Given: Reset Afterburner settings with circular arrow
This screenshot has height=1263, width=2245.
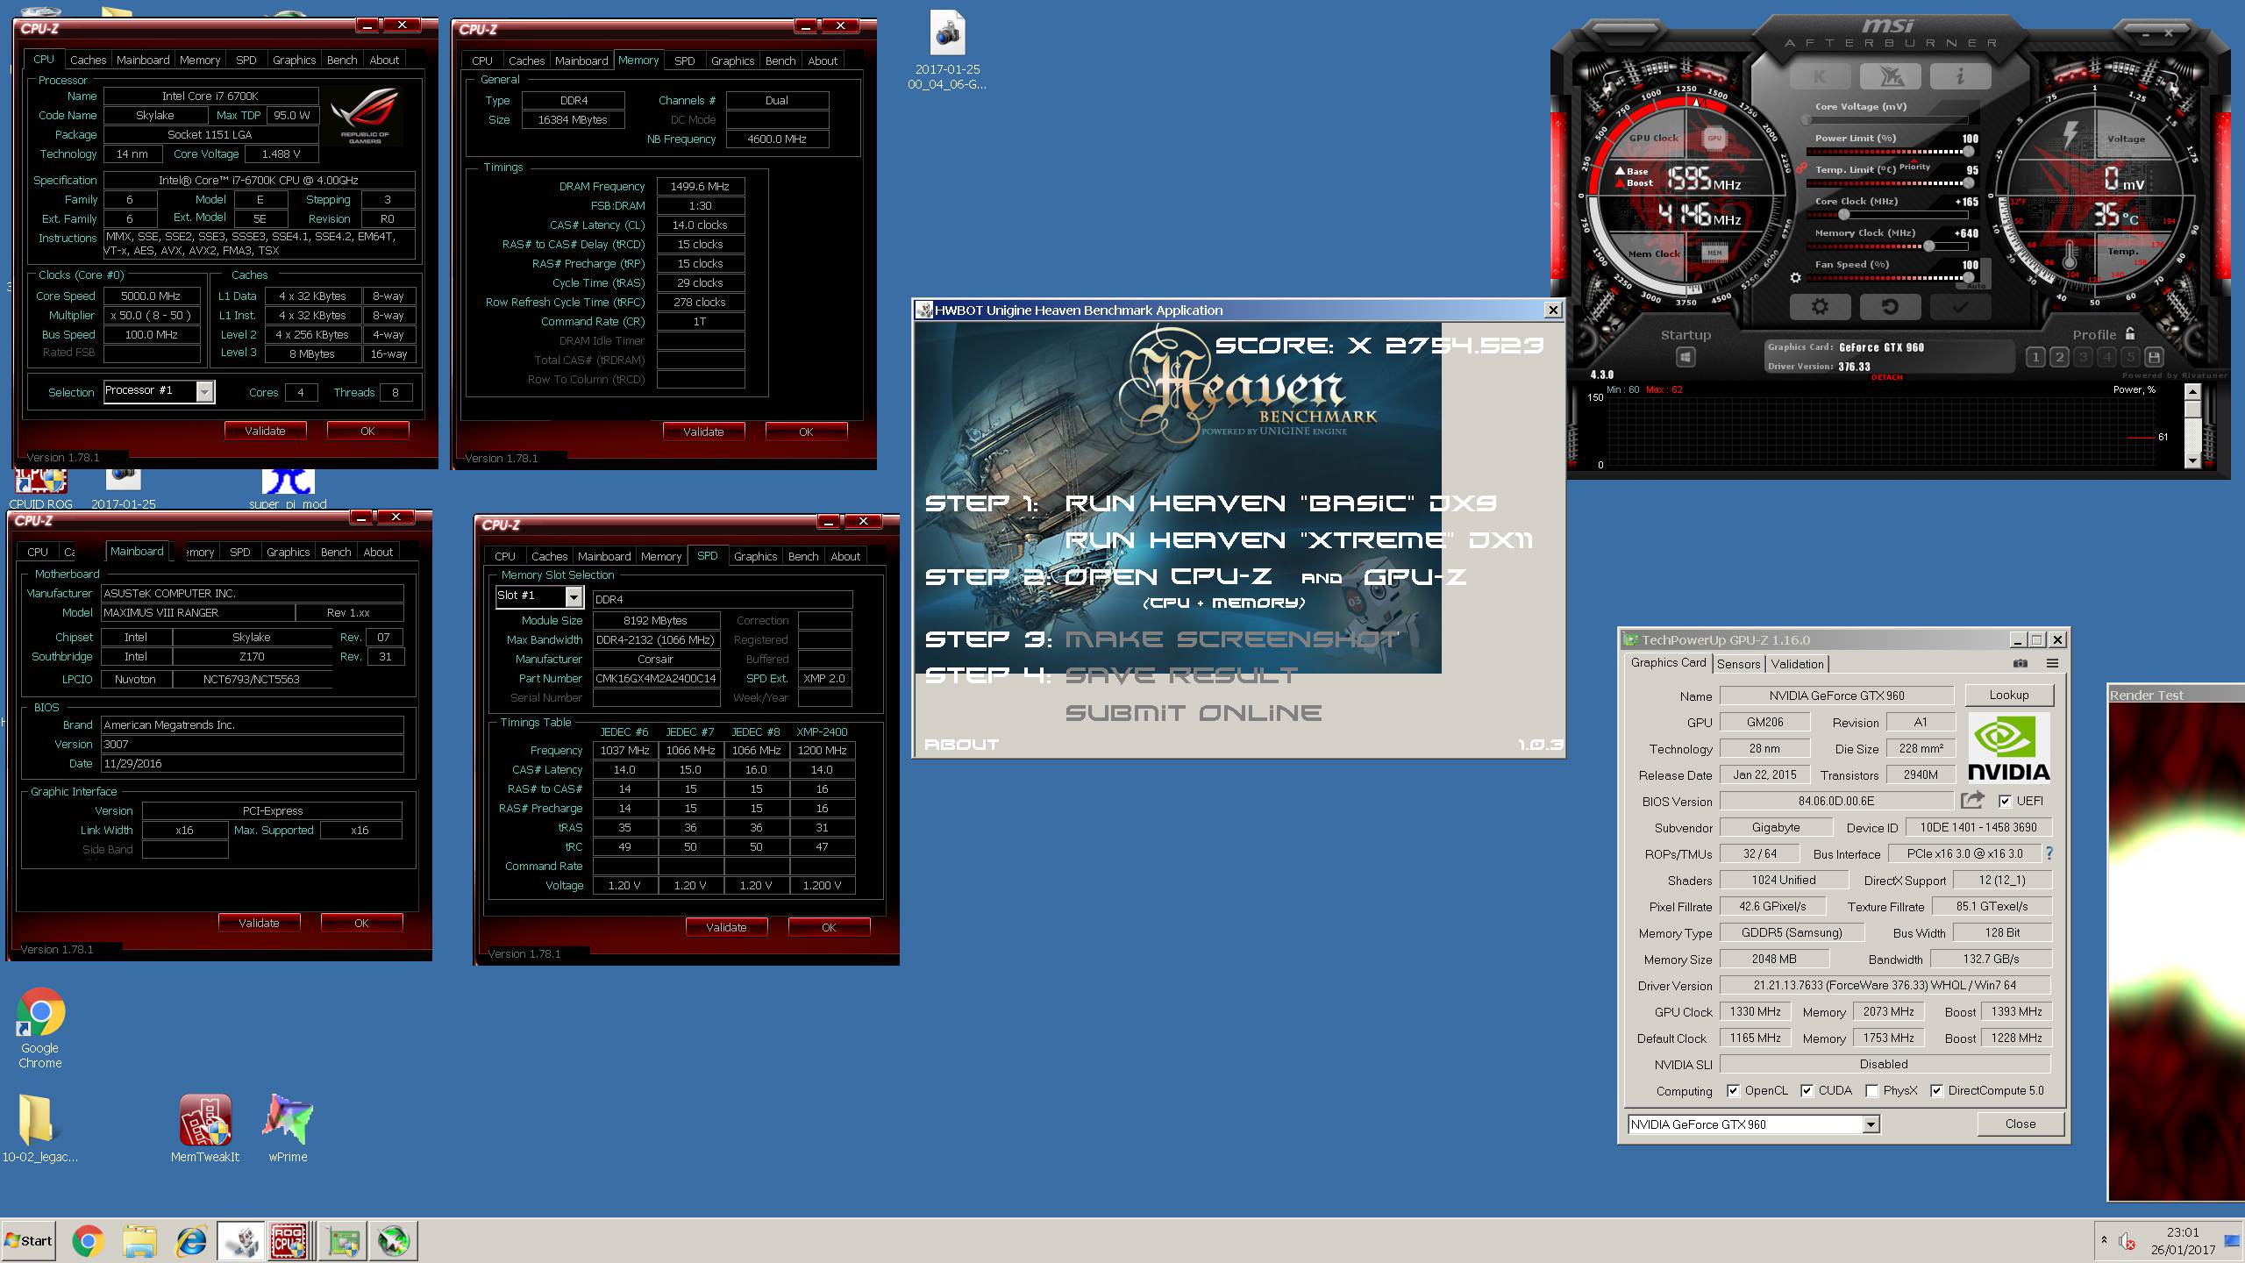Looking at the screenshot, I should (1890, 307).
